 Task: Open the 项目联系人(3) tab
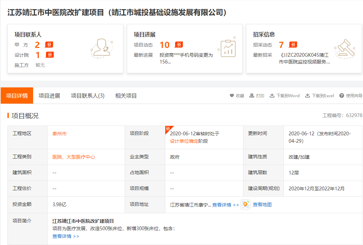tap(88, 96)
